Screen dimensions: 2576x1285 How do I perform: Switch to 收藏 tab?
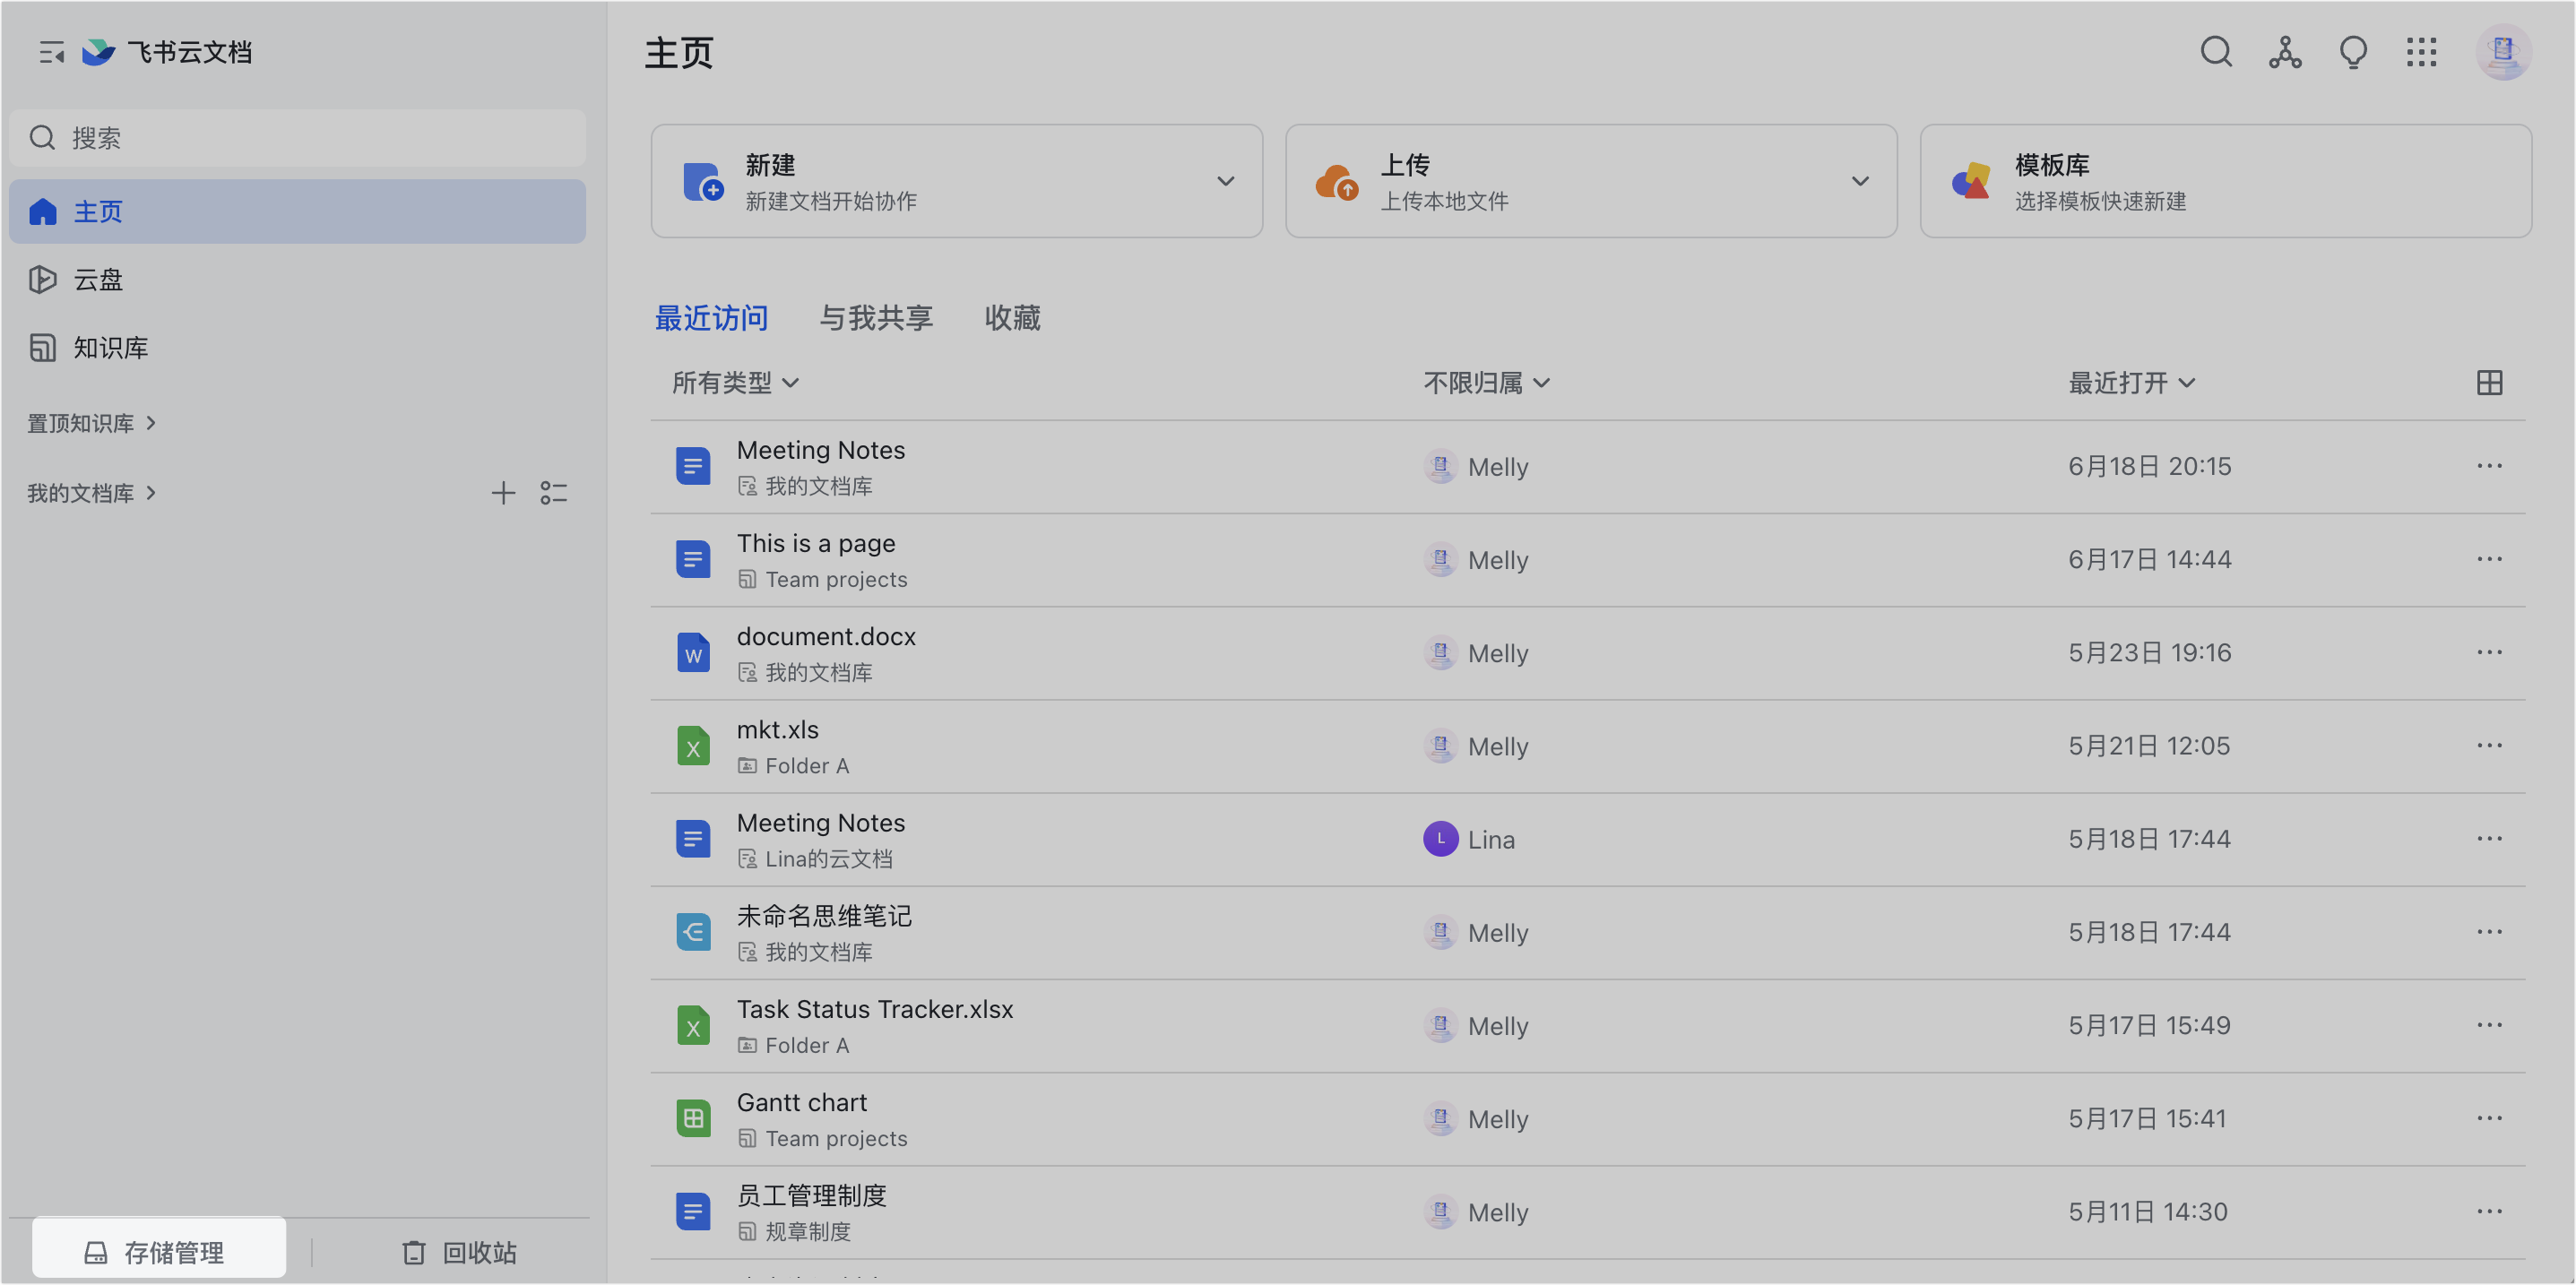[x=1012, y=318]
